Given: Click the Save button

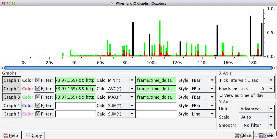Looking at the screenshot, I should [x=266, y=135].
